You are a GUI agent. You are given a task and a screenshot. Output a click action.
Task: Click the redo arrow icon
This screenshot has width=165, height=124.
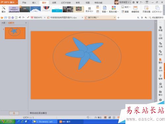pyautogui.click(x=23, y=18)
